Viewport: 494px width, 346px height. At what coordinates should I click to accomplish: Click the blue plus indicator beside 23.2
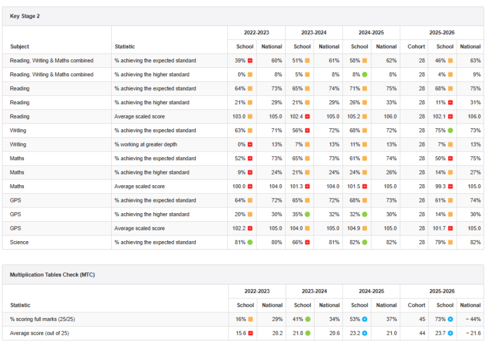click(x=365, y=333)
